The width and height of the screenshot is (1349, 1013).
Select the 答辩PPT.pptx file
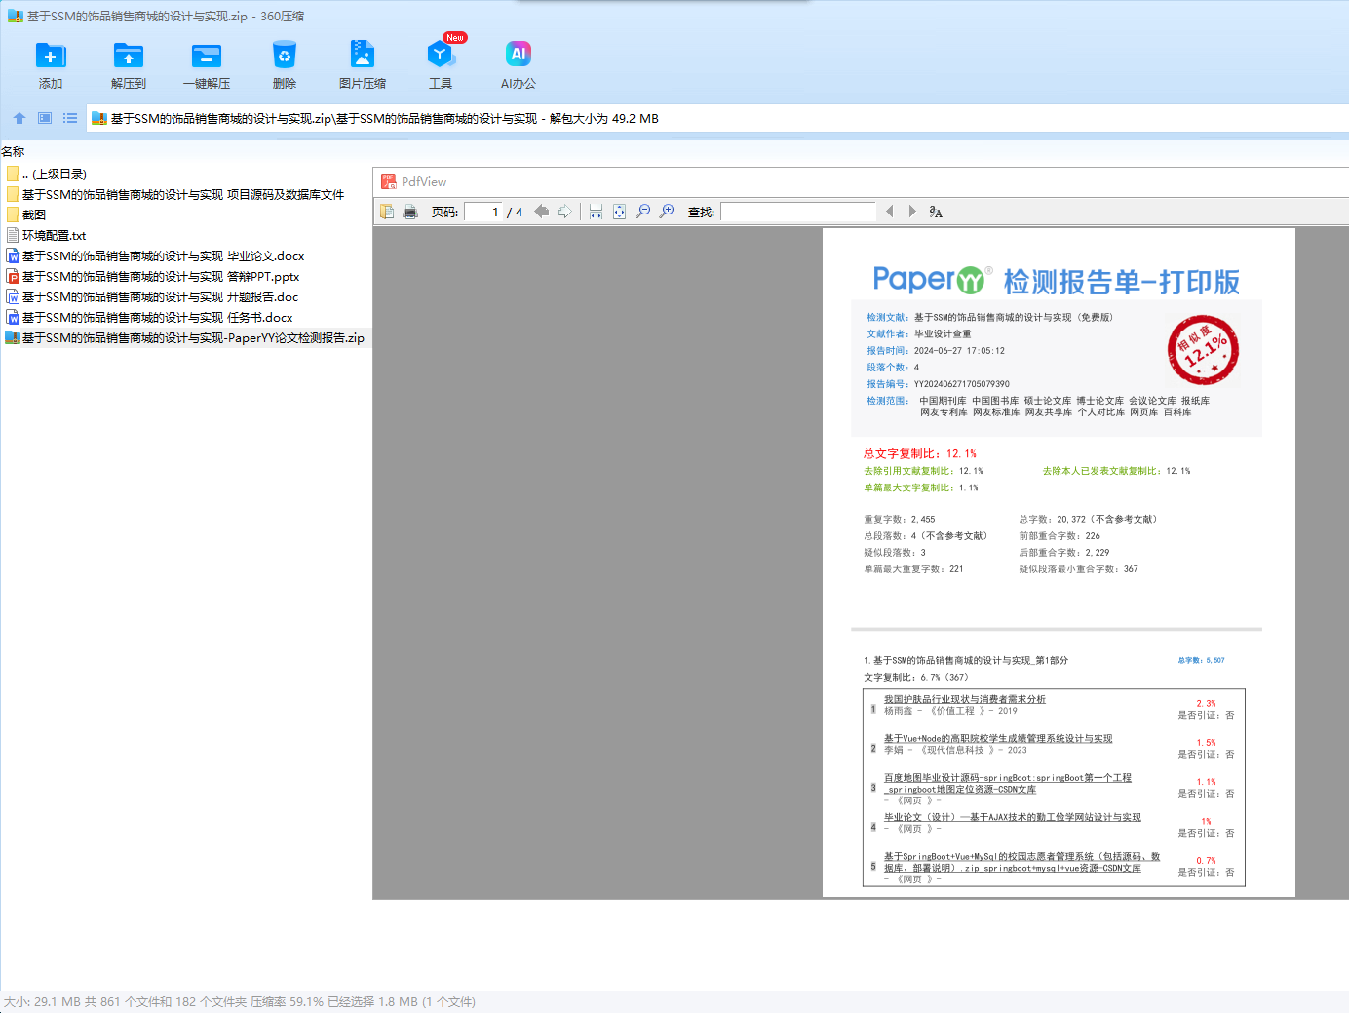[153, 276]
